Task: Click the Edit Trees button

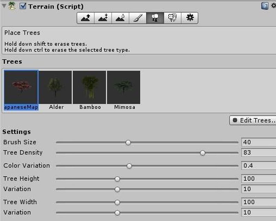Action: coord(253,120)
